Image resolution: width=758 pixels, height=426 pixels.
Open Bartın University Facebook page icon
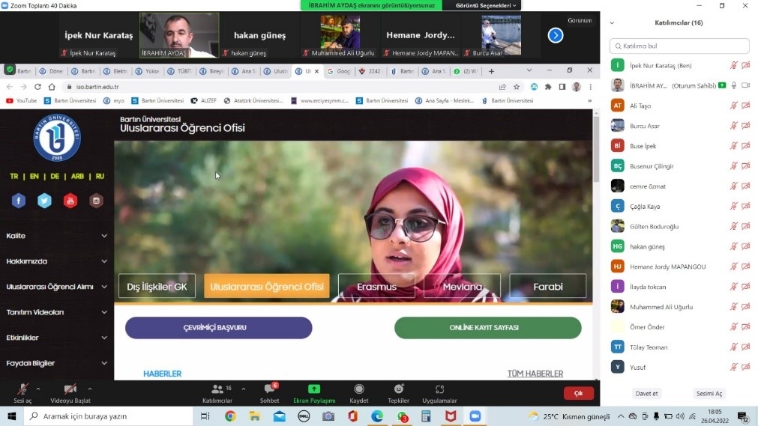click(19, 201)
